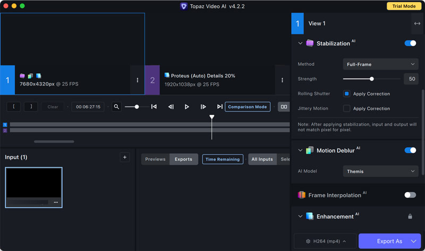Viewport: 425px width, 251px height.
Task: Open the options menu for view 2
Action: tap(282, 80)
